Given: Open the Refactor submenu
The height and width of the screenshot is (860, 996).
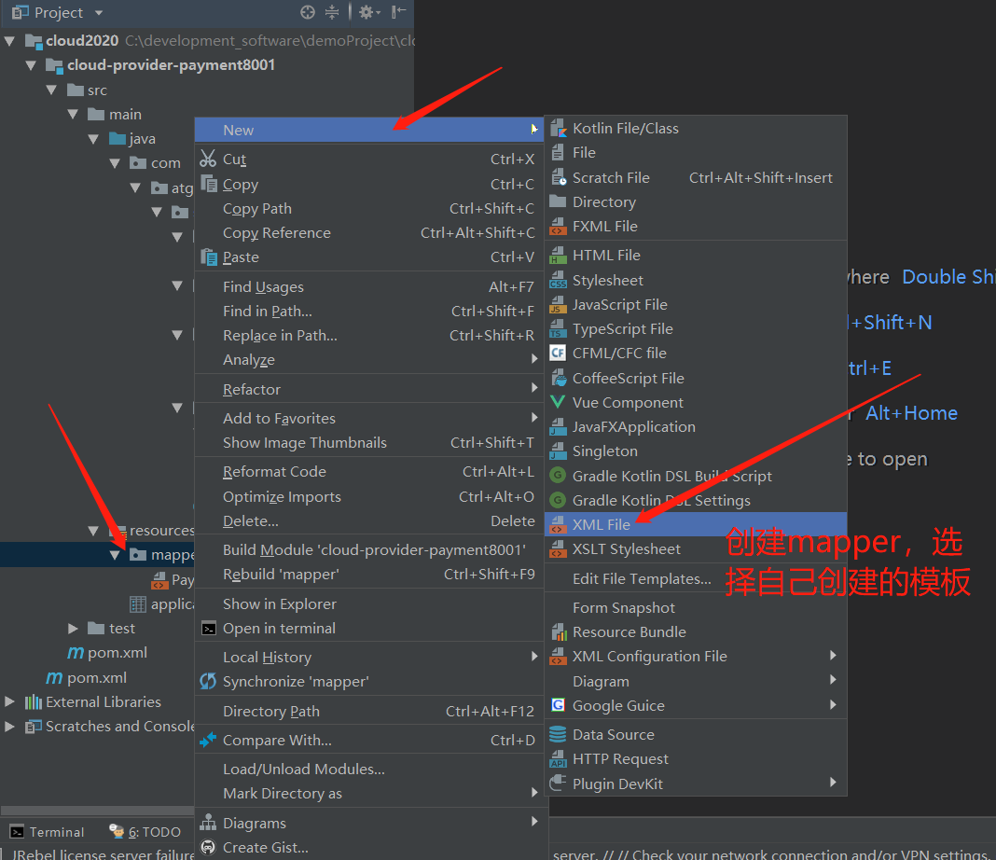Looking at the screenshot, I should pos(369,389).
